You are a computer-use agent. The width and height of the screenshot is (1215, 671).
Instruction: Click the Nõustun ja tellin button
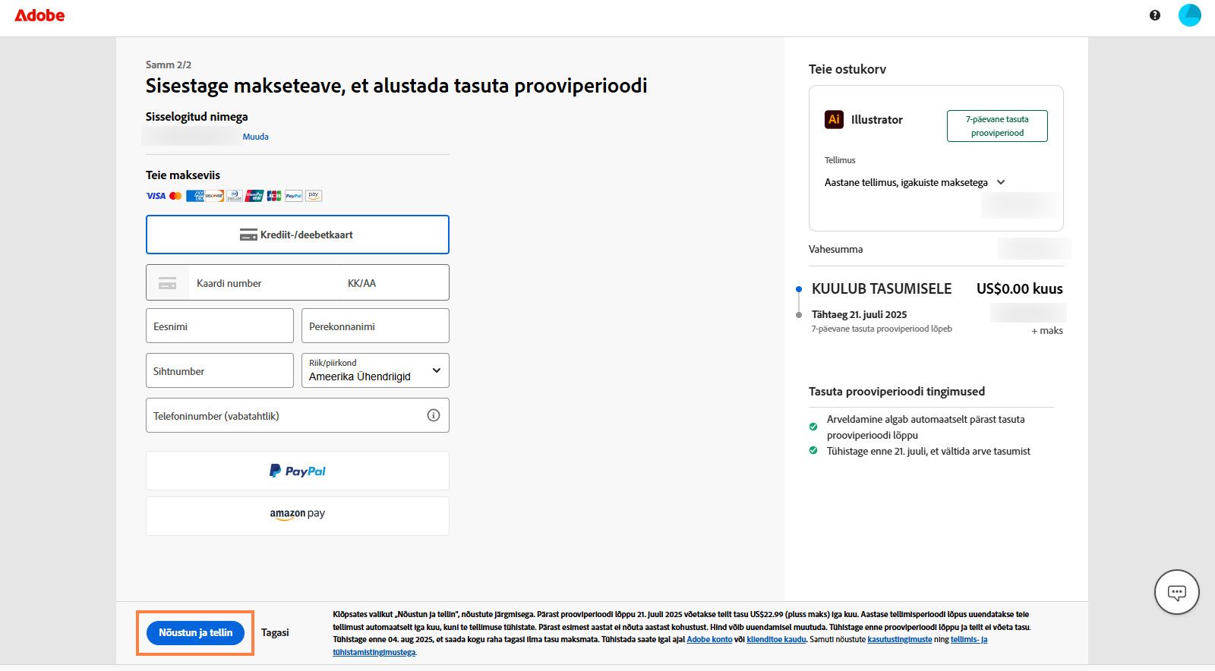click(x=195, y=632)
